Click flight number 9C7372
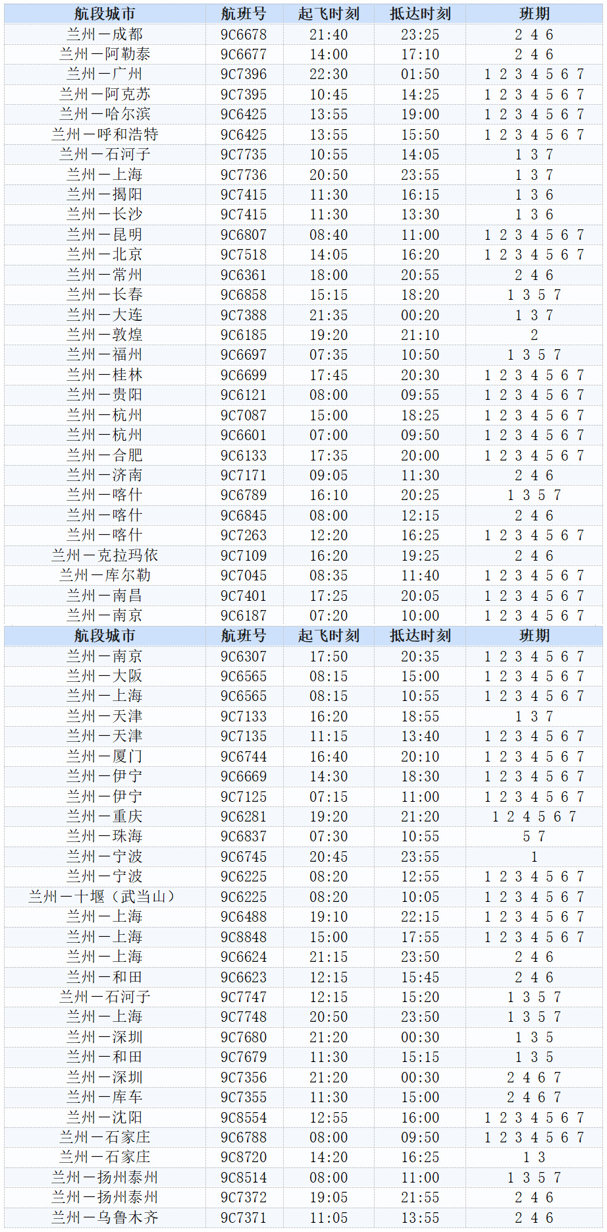 click(244, 1197)
